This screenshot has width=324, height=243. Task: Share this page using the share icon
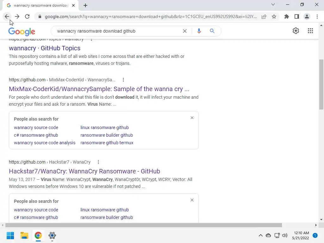coord(264,16)
